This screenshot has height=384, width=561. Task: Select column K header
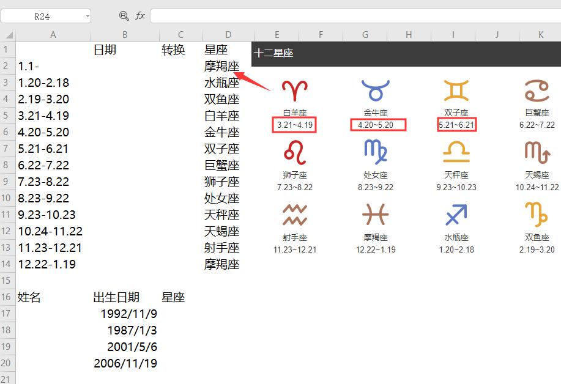[x=540, y=35]
